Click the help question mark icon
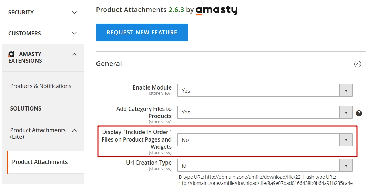Viewport: 368px width, 188px height. [x=359, y=113]
